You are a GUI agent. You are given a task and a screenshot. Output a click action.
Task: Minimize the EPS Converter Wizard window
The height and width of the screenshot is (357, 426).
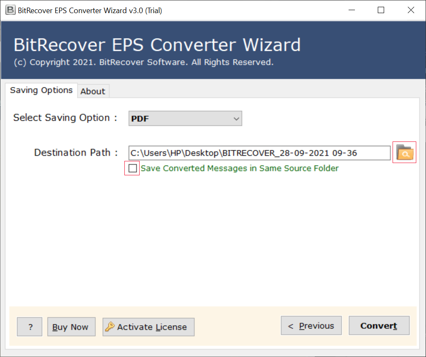click(x=352, y=10)
